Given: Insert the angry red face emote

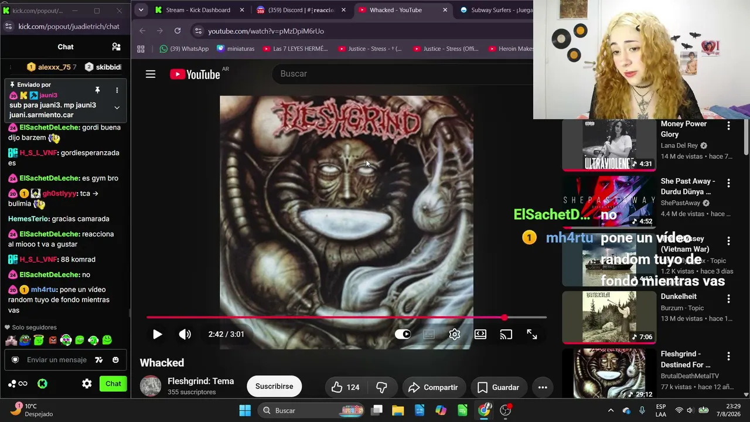Looking at the screenshot, I should pyautogui.click(x=53, y=340).
